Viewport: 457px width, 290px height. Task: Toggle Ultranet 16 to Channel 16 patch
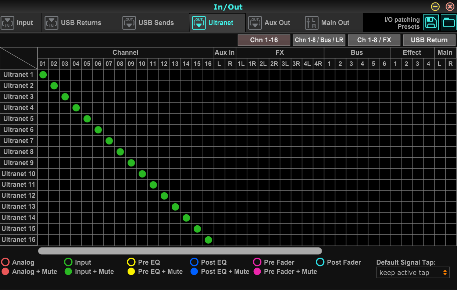click(208, 240)
